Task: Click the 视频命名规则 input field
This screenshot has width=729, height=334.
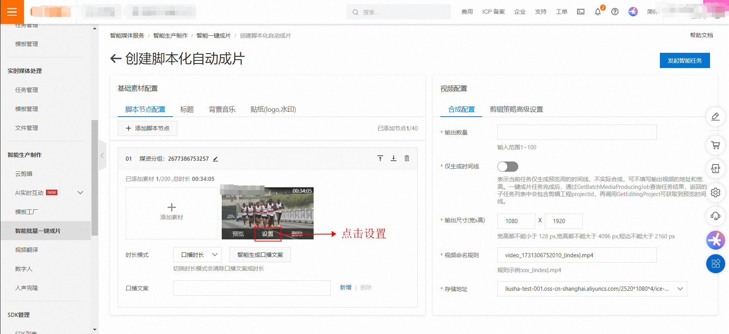Action: [577, 255]
